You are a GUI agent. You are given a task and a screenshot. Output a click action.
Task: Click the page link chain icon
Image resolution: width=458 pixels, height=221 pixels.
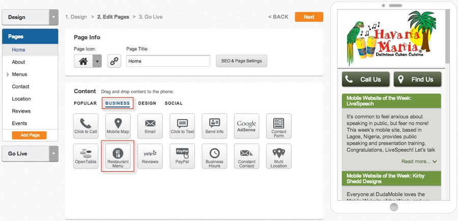(x=114, y=61)
